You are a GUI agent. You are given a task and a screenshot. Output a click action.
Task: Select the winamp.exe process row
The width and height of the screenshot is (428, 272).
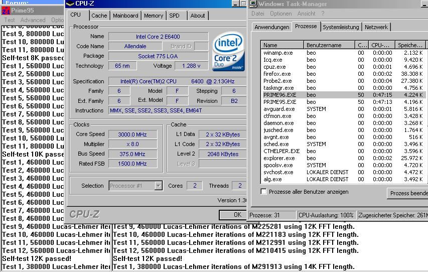tap(343, 53)
